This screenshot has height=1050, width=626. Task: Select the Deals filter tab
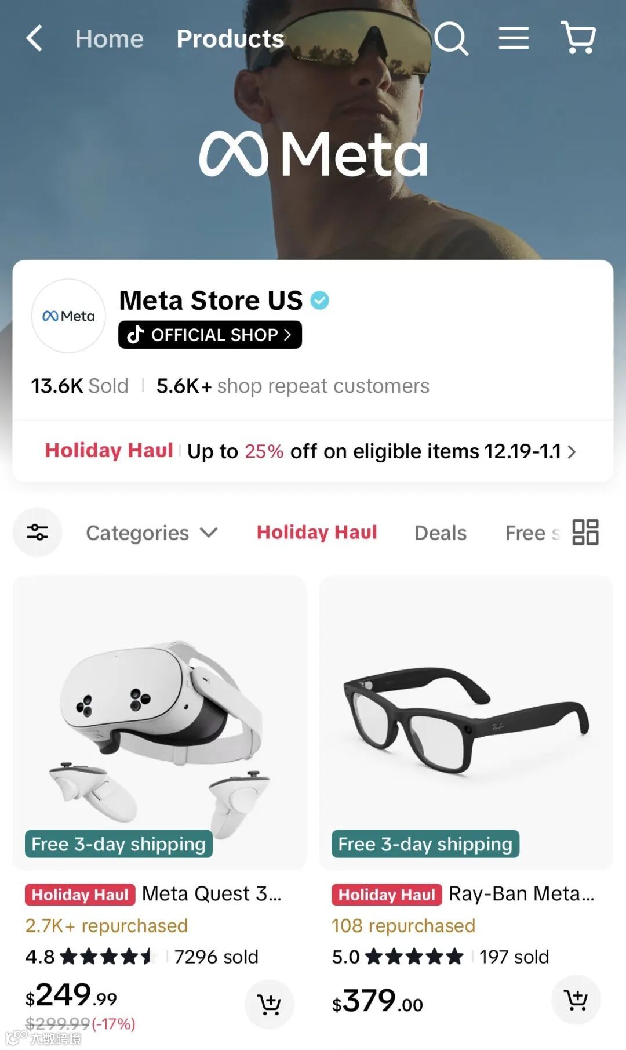[441, 533]
